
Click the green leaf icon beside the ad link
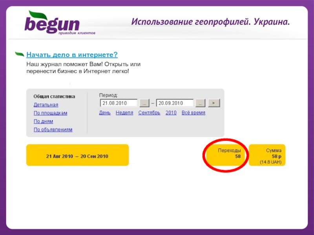(x=19, y=54)
